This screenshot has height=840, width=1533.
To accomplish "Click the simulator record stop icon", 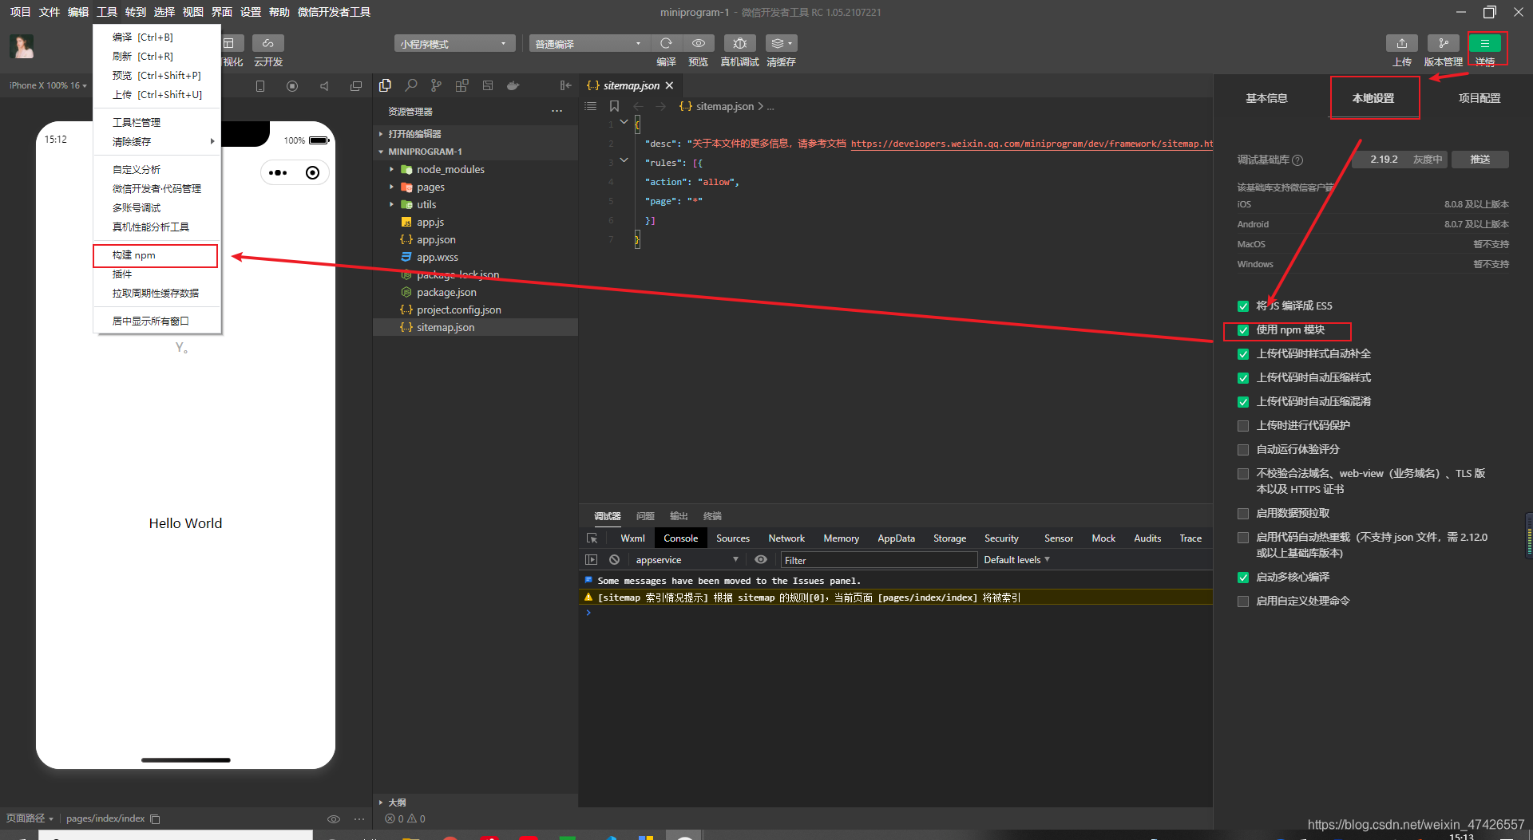I will (x=292, y=86).
